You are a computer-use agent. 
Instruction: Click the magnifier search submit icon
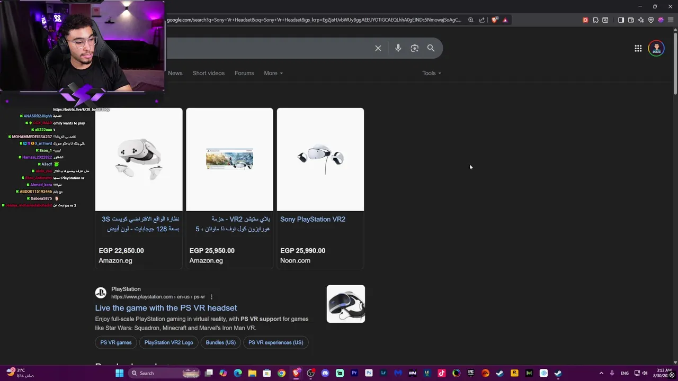click(431, 48)
